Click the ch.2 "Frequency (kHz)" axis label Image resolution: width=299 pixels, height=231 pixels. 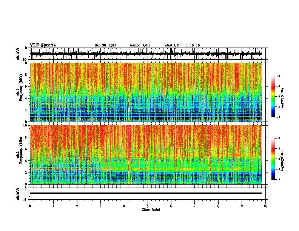click(20, 150)
